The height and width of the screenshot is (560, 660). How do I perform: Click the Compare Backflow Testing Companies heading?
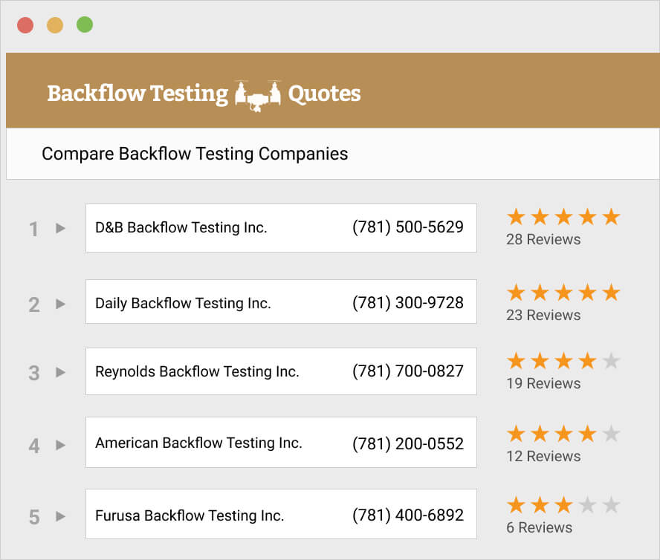pos(195,154)
